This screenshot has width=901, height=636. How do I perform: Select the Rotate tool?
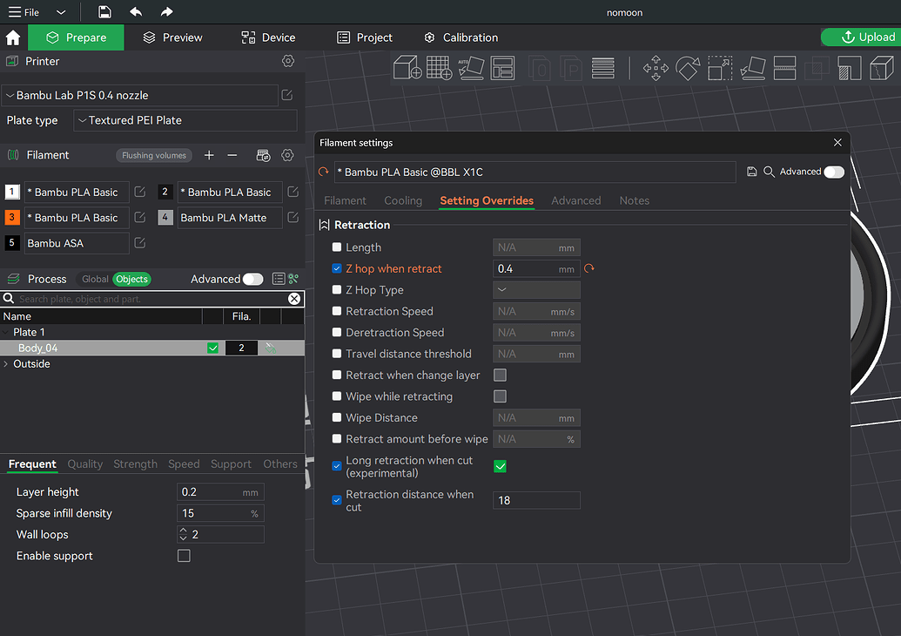pyautogui.click(x=688, y=68)
